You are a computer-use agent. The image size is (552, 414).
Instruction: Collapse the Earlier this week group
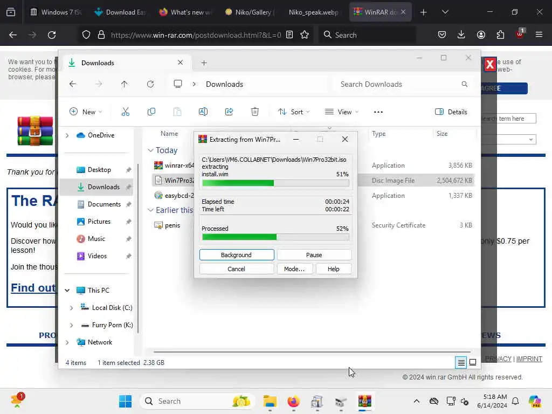[x=150, y=210]
